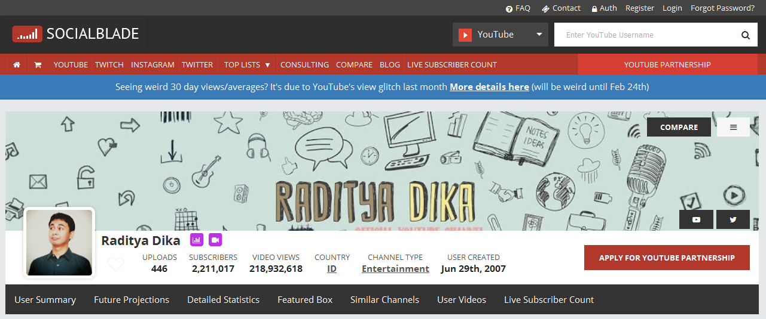
Task: Switch to Future Projections tab
Action: (x=132, y=300)
